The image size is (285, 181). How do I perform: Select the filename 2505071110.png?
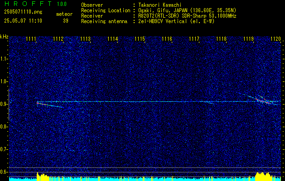tap(23, 12)
